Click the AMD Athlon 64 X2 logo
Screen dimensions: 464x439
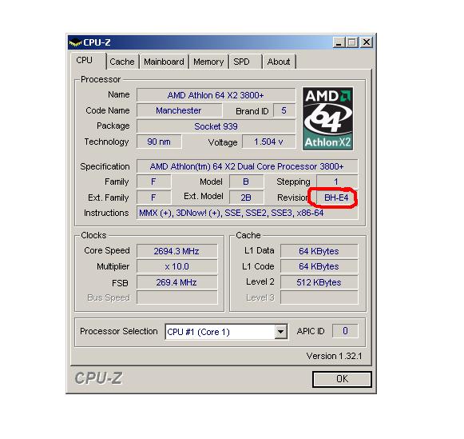tap(327, 118)
